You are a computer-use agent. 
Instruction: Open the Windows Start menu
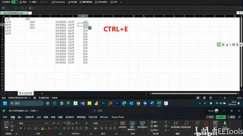tap(5, 103)
